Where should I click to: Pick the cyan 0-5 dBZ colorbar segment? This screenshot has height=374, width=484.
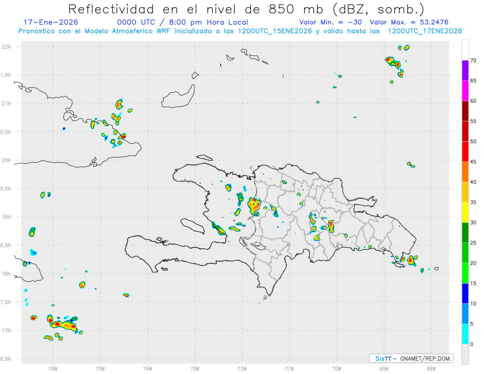click(465, 334)
